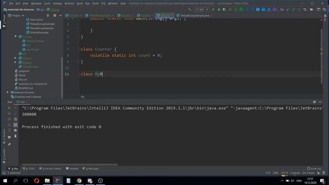
Task: Click the UTF-8 encoding status bar widget
Action: (284, 173)
